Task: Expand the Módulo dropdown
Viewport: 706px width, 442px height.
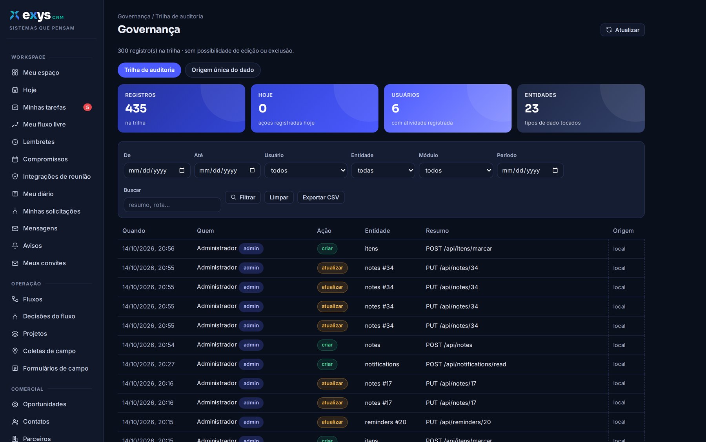Action: coord(456,170)
